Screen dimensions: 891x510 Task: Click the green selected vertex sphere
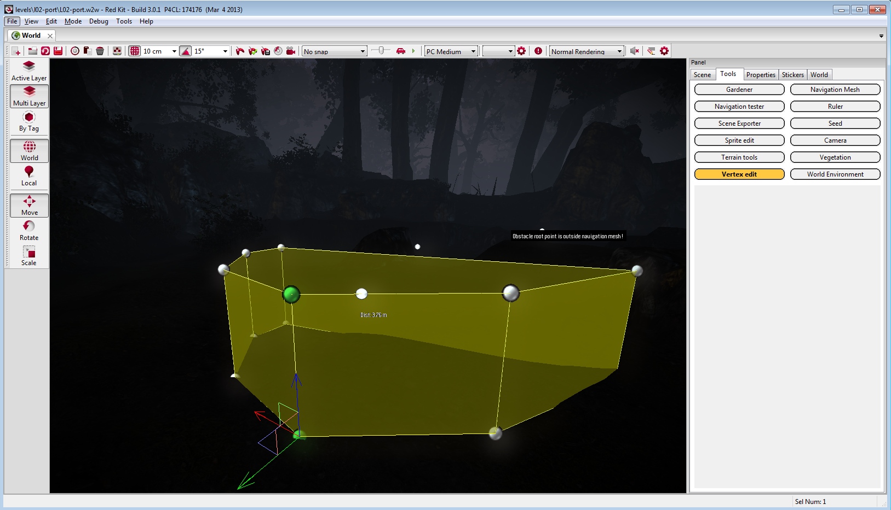tap(291, 295)
